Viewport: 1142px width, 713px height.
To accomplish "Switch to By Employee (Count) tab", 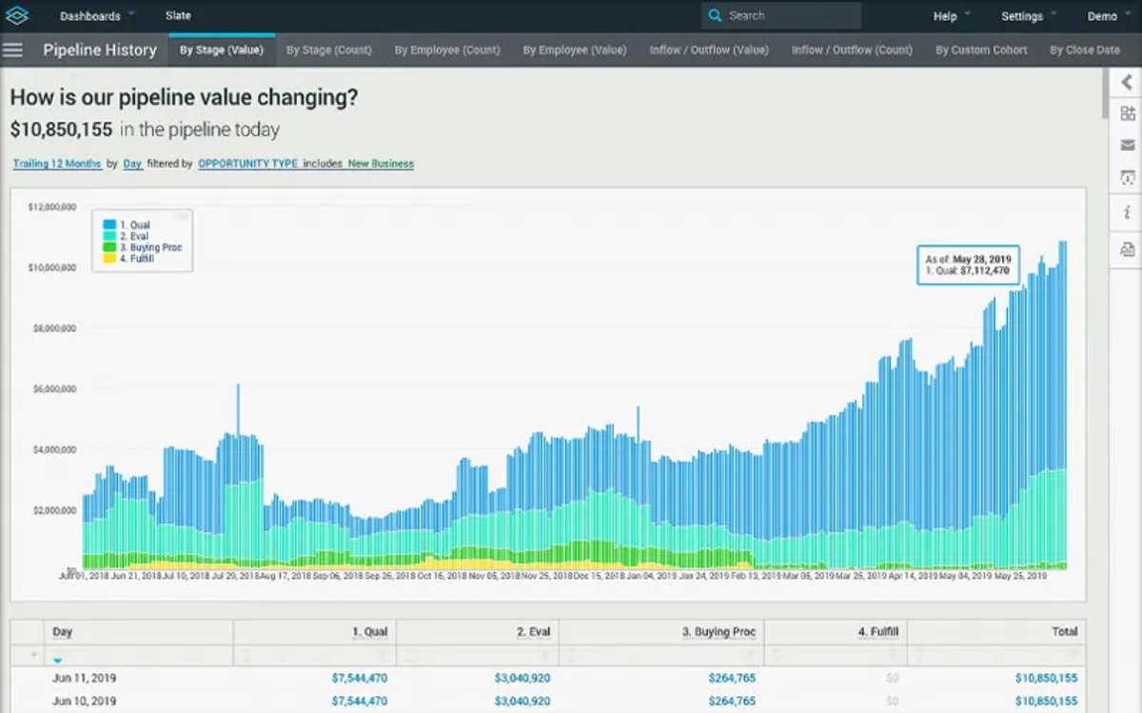I will (447, 50).
